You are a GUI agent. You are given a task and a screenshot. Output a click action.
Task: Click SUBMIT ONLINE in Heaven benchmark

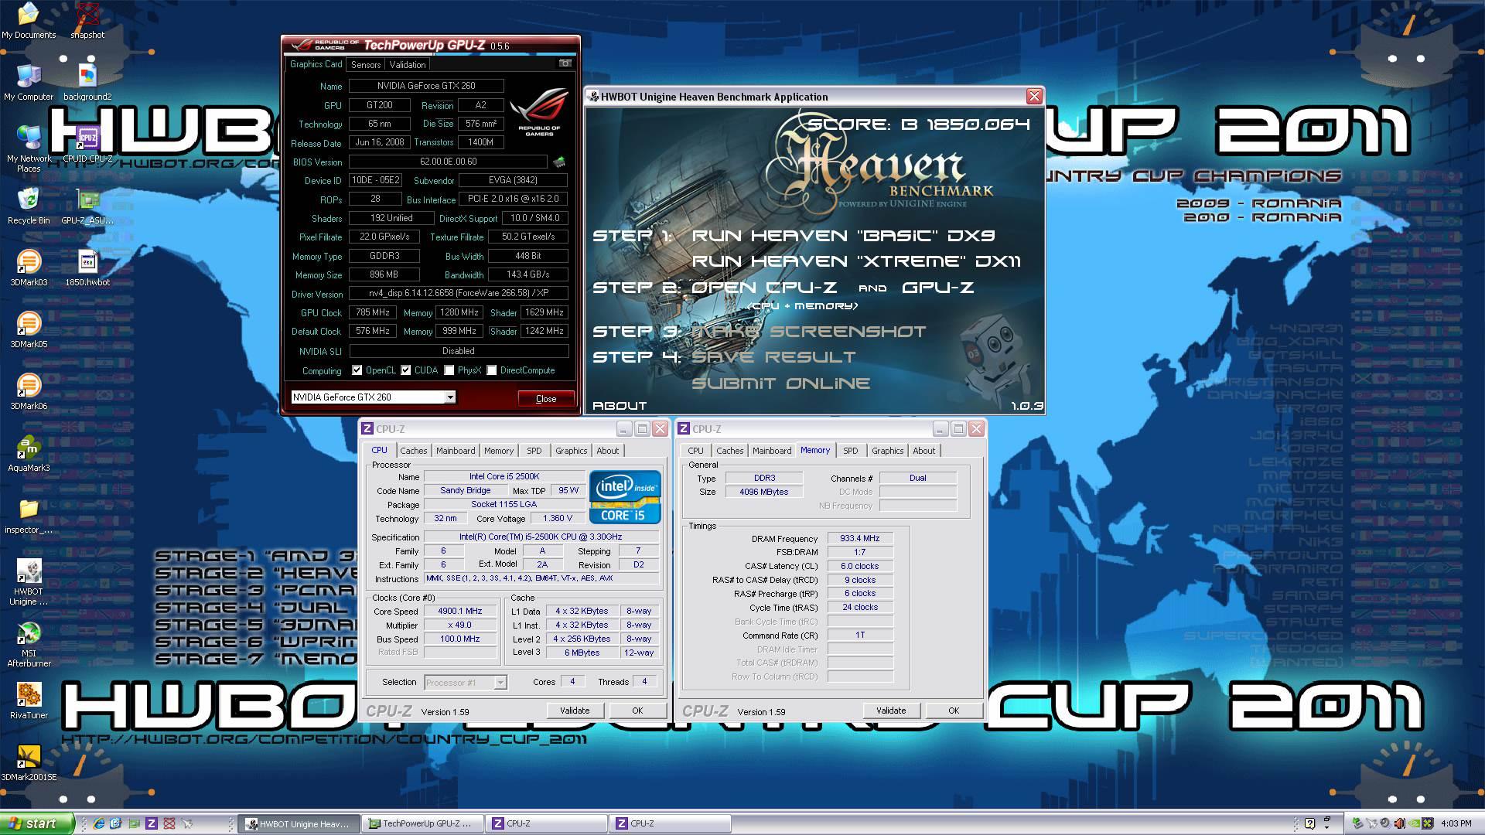[780, 383]
